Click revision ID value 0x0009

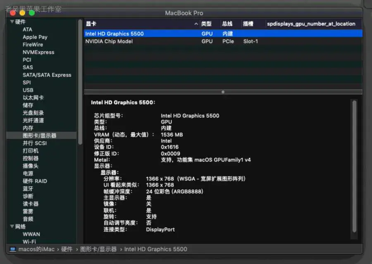170,153
